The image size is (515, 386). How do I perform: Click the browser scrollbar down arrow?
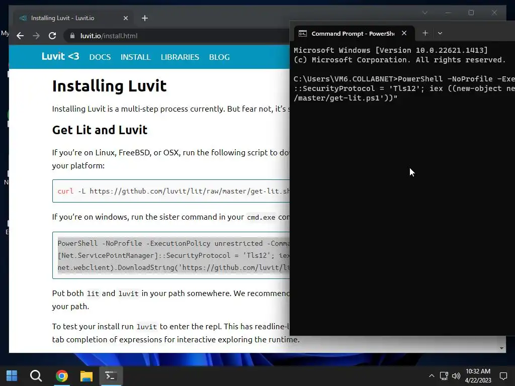click(x=501, y=348)
